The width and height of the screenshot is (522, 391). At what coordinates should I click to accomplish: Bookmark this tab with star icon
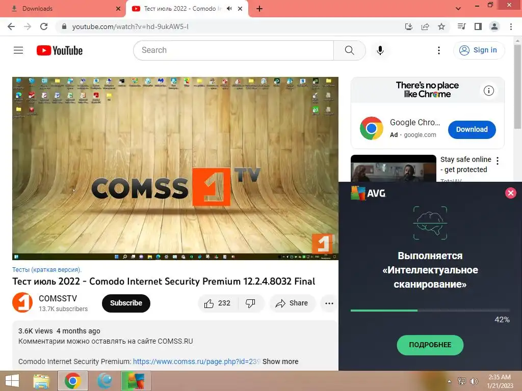click(441, 26)
